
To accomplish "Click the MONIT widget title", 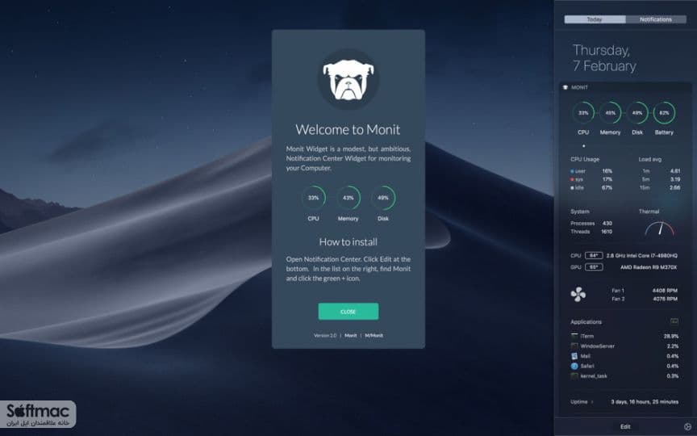I will pyautogui.click(x=580, y=88).
